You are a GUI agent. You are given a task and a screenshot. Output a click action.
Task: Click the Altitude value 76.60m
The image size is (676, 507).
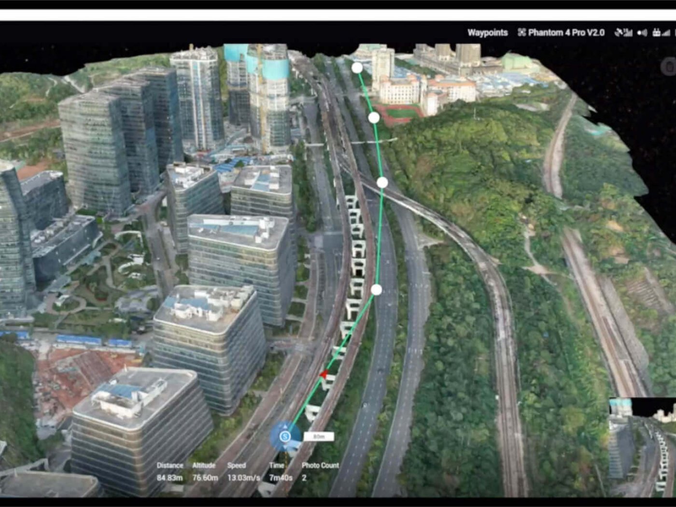click(x=205, y=478)
